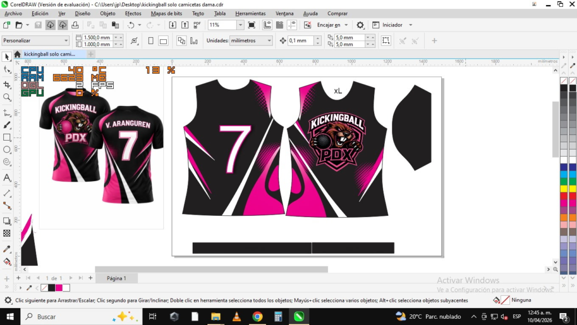Toggle the Show grid button
577x325 pixels.
279,25
